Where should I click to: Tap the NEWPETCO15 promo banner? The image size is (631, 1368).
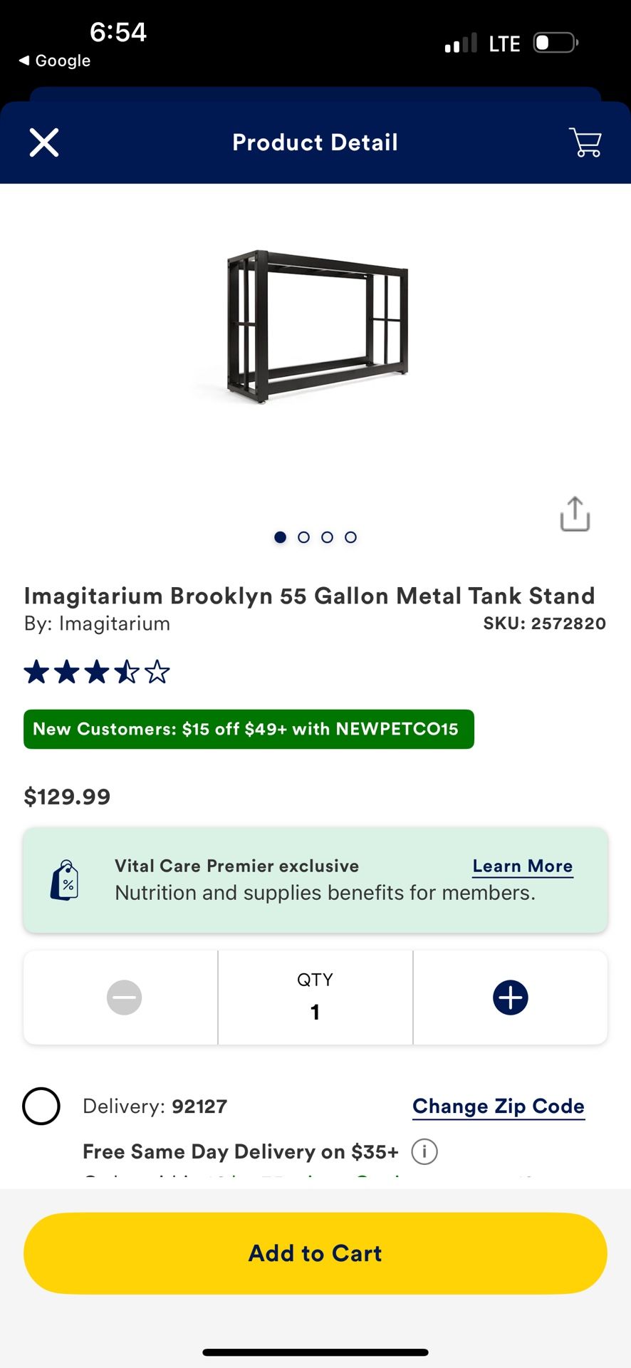249,729
